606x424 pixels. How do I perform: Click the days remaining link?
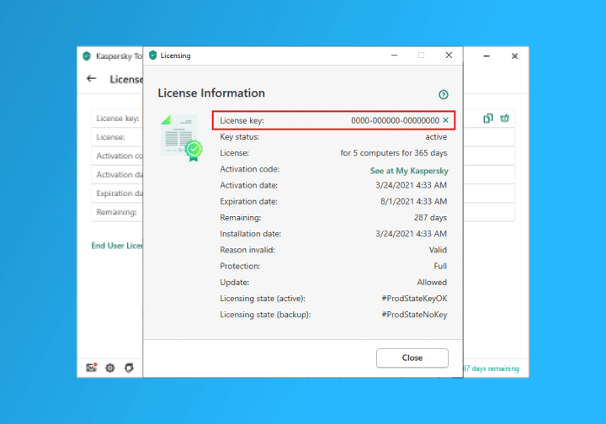(x=491, y=368)
